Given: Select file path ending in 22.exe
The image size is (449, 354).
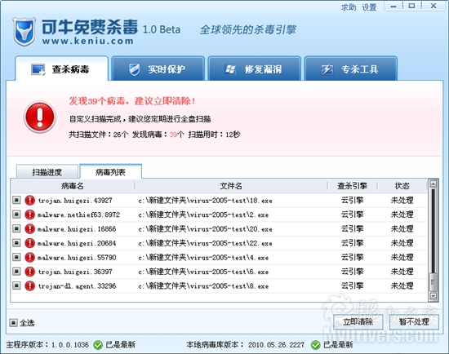Looking at the screenshot, I should 205,243.
